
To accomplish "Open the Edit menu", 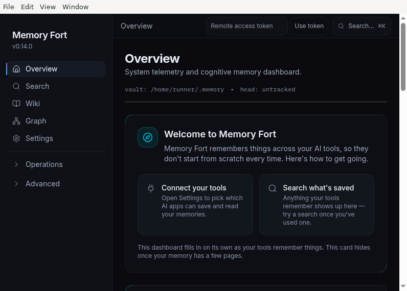I will click(x=27, y=7).
